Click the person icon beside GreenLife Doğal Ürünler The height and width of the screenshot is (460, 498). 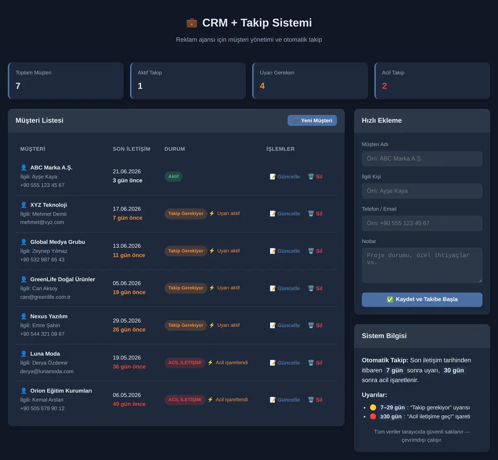click(24, 279)
